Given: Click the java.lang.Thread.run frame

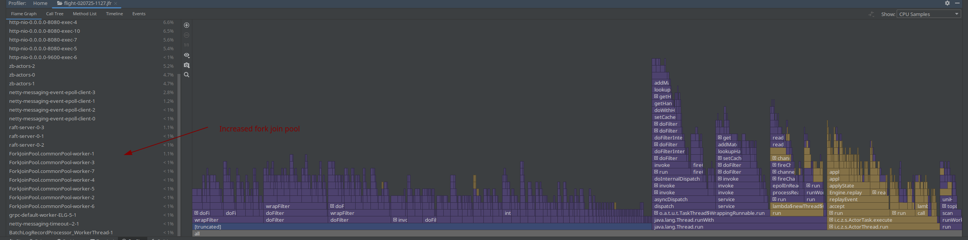Looking at the screenshot, I should pos(739,227).
